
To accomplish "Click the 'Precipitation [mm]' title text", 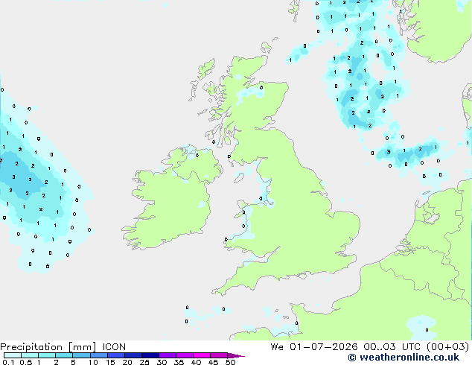I will coord(48,347).
